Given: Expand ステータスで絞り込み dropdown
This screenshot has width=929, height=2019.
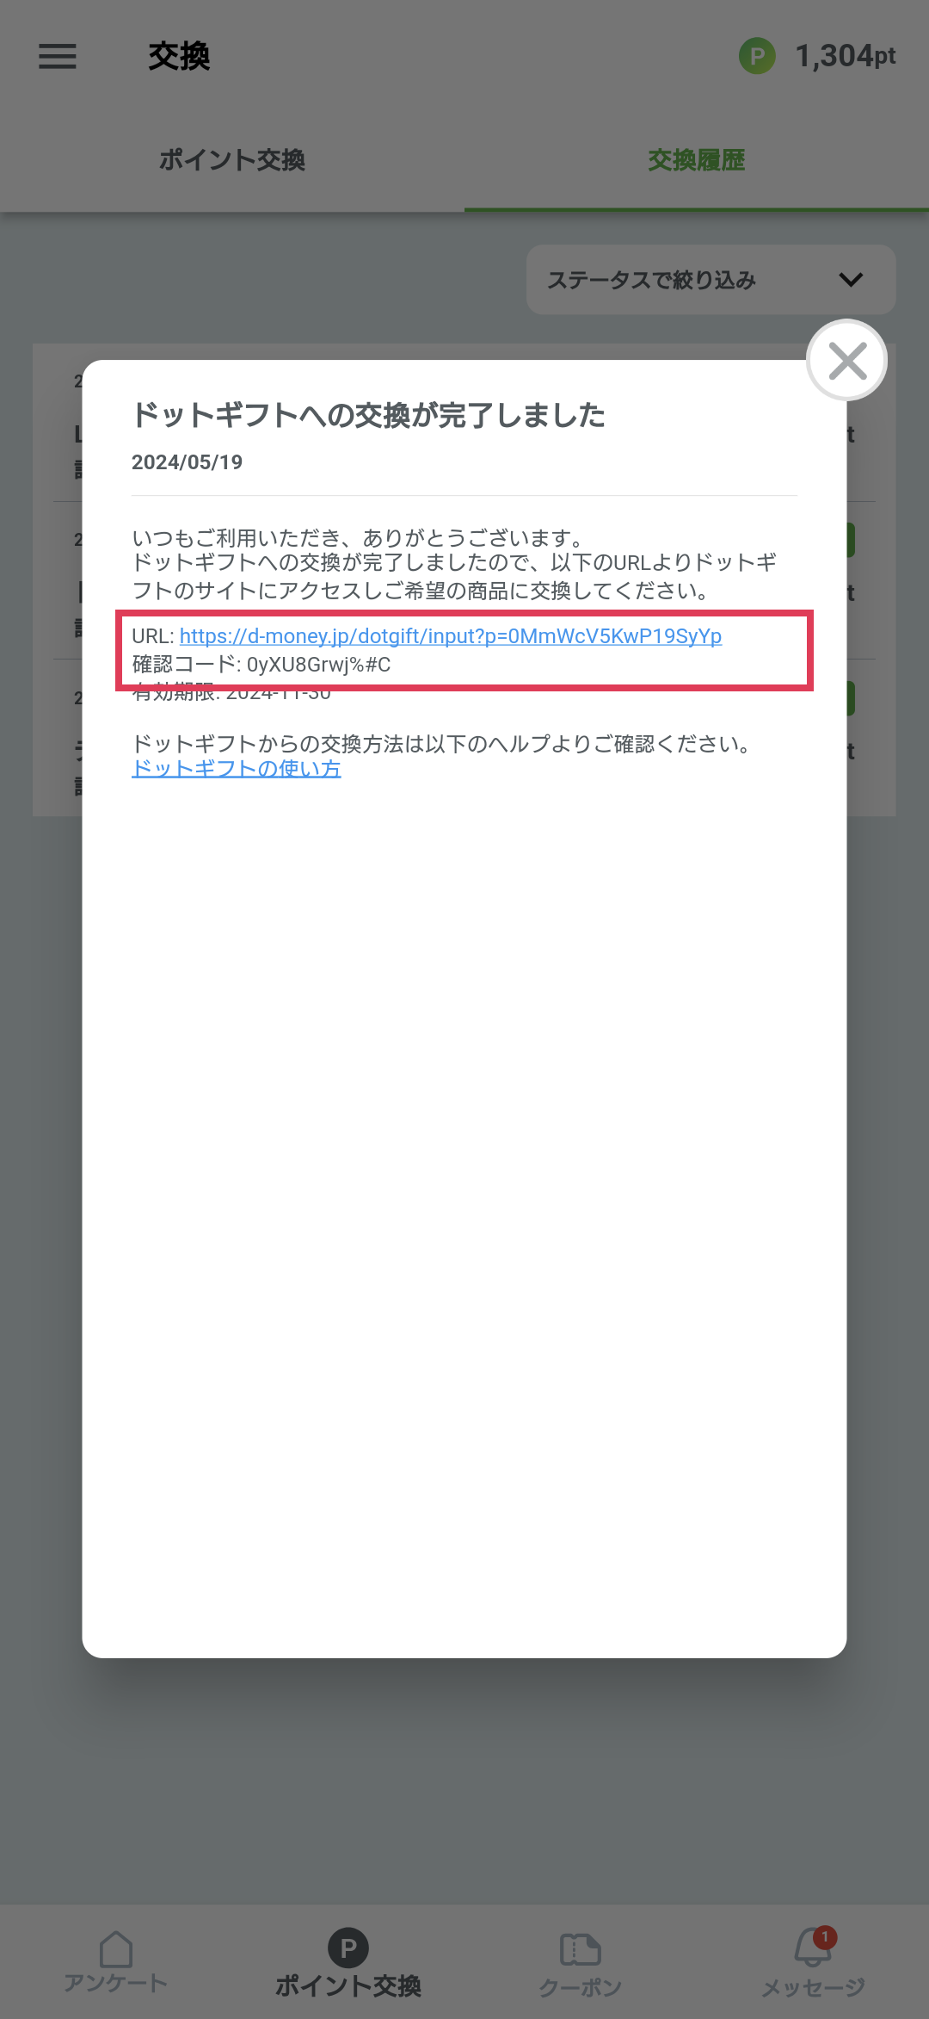Looking at the screenshot, I should pyautogui.click(x=711, y=280).
